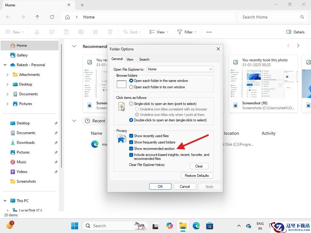
Task: Click the Windows Start button
Action: 74,226
